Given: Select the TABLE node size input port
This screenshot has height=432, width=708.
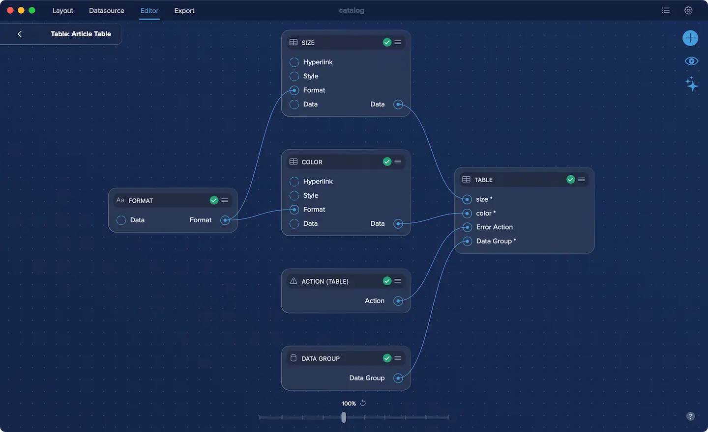Looking at the screenshot, I should [x=467, y=199].
